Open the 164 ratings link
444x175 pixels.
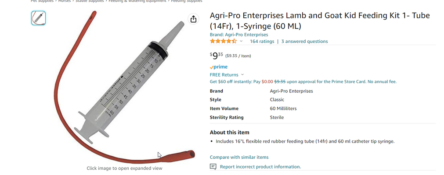(x=262, y=42)
